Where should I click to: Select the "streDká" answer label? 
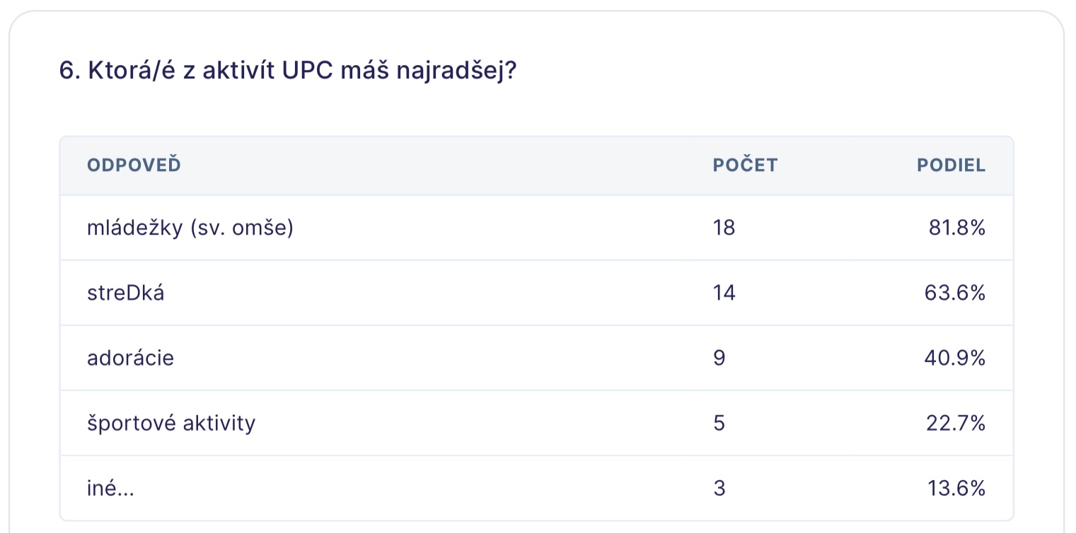click(126, 293)
